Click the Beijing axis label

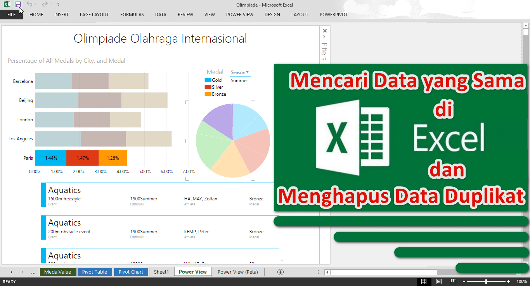(x=26, y=100)
